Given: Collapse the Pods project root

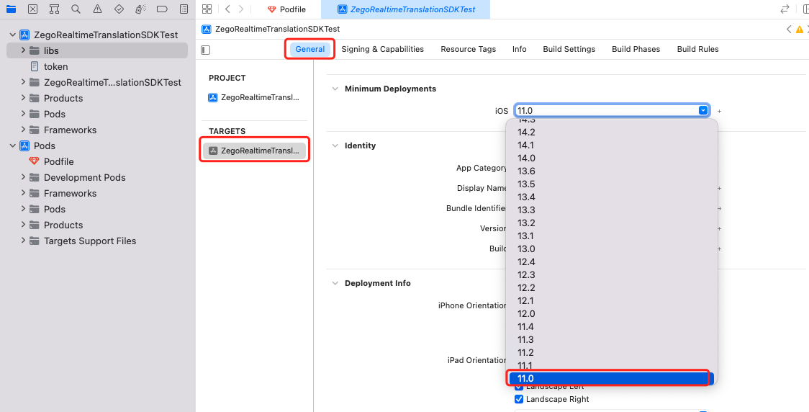Looking at the screenshot, I should [x=12, y=145].
